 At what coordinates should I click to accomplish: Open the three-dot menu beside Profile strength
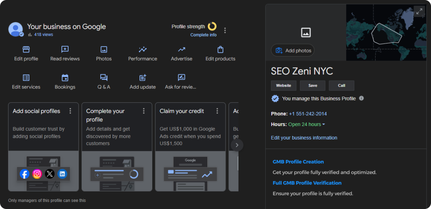pos(225,30)
